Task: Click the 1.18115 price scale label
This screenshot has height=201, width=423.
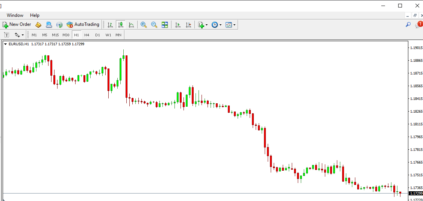Action: 416,124
